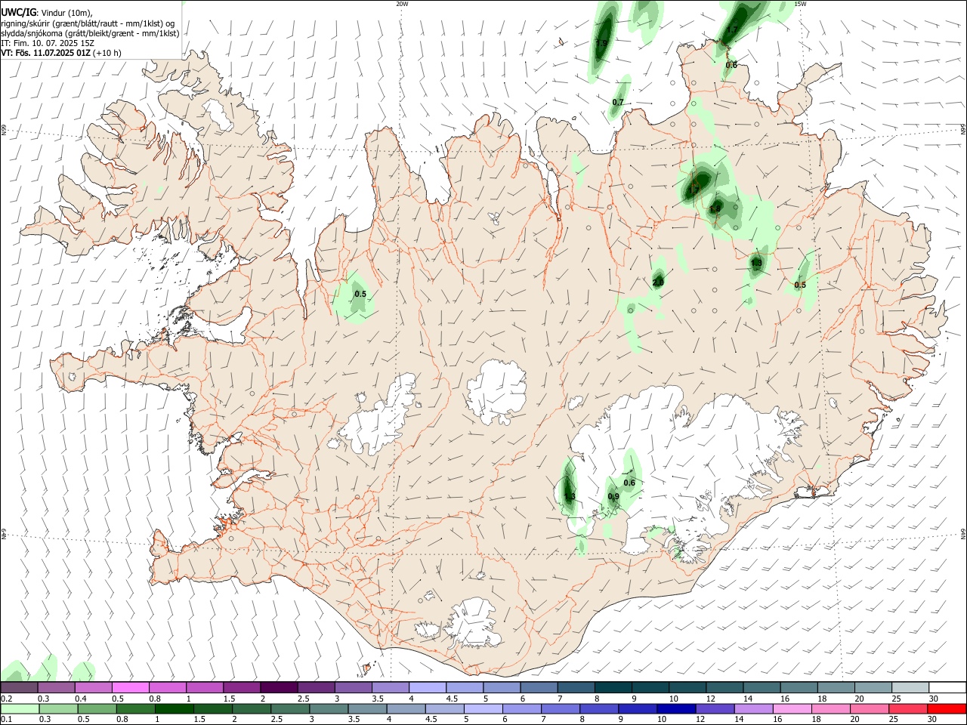
Task: Pick the dark purple 2 swatch, upper legend row
Action: click(278, 687)
